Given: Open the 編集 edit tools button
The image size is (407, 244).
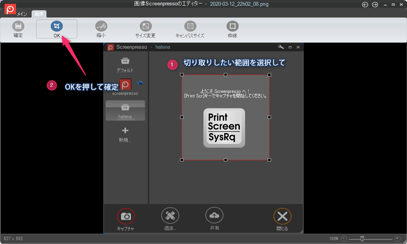Looking at the screenshot, I should click(170, 215).
